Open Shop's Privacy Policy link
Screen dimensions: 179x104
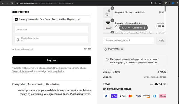(57, 71)
